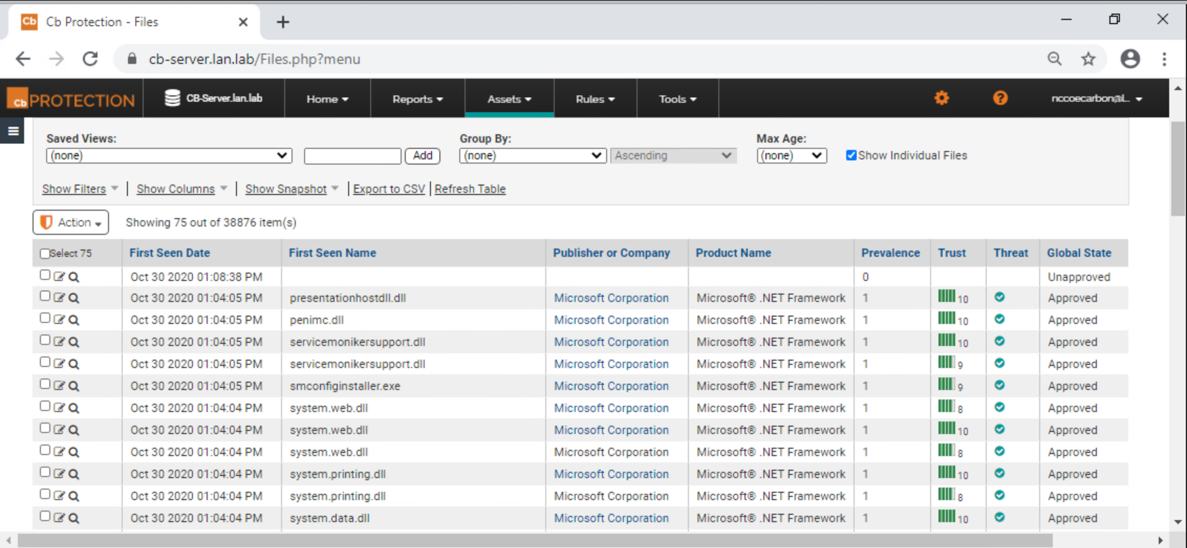Bookmark this page with star icon
Image resolution: width=1187 pixels, height=548 pixels.
click(x=1088, y=59)
